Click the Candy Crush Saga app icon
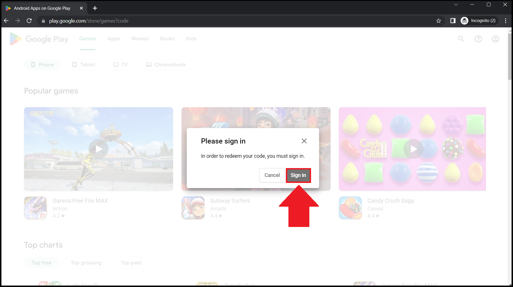 (350, 208)
